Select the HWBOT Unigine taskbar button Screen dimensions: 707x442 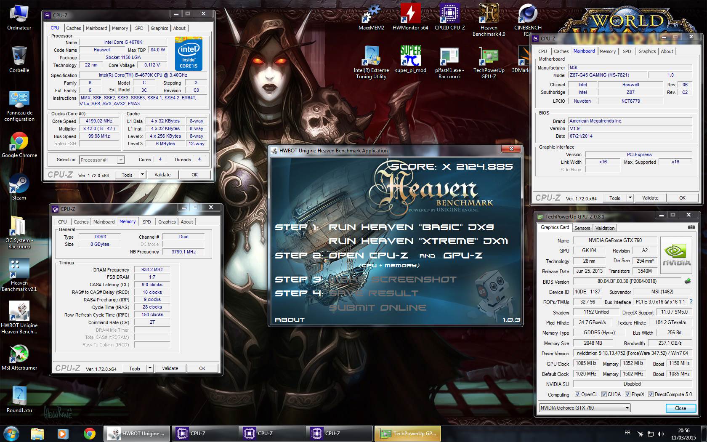click(137, 433)
